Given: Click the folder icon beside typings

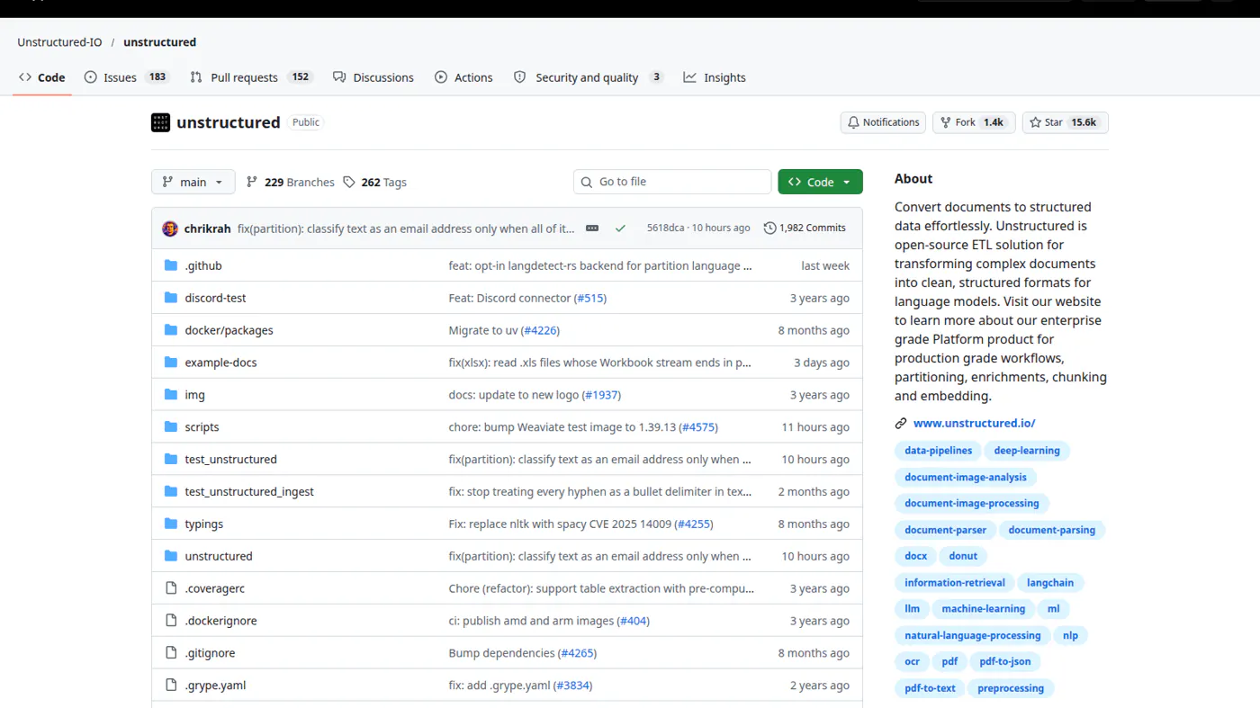Looking at the screenshot, I should 171,524.
